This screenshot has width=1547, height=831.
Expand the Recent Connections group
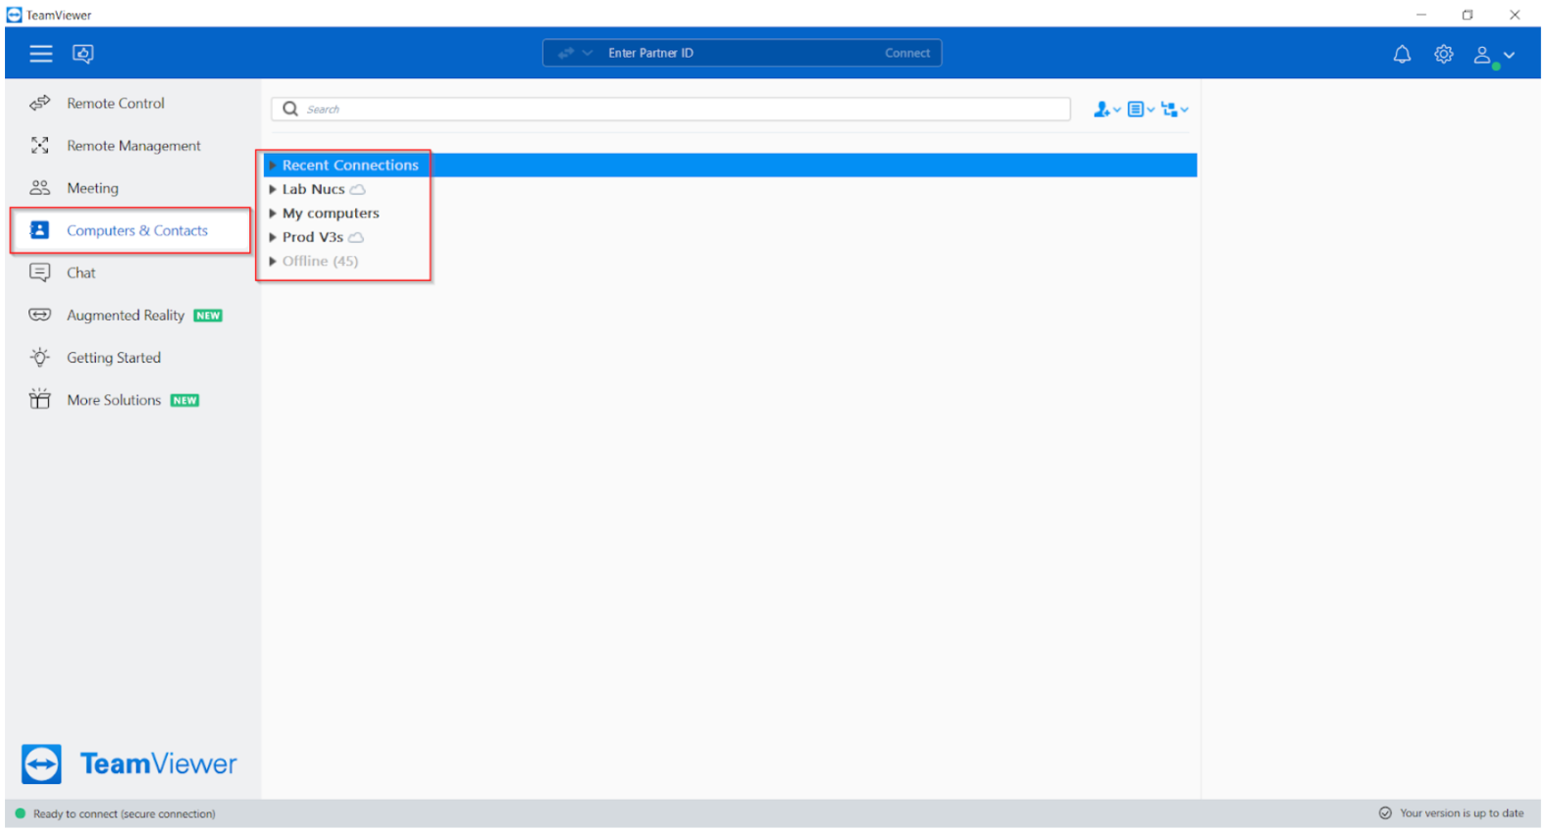tap(273, 166)
